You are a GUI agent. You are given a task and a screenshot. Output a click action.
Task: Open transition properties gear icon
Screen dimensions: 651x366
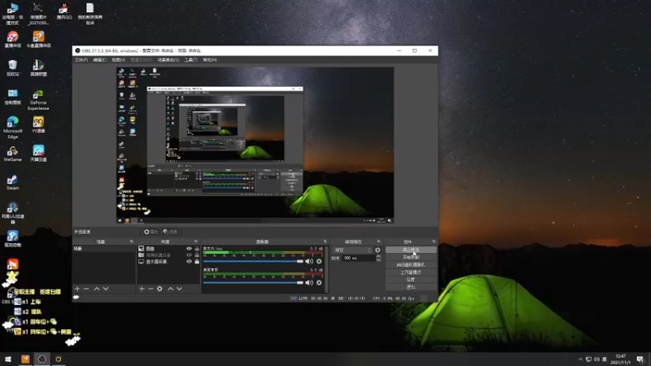[378, 251]
